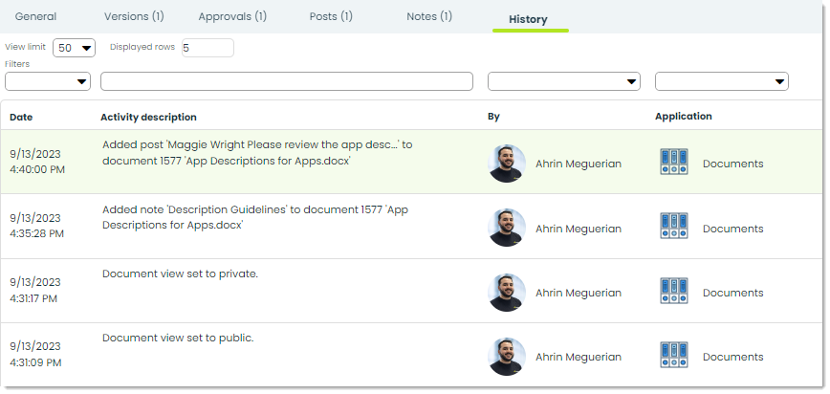This screenshot has height=394, width=830.
Task: Click the Documents application icon in the 4:40:00 PM row
Action: click(x=674, y=162)
